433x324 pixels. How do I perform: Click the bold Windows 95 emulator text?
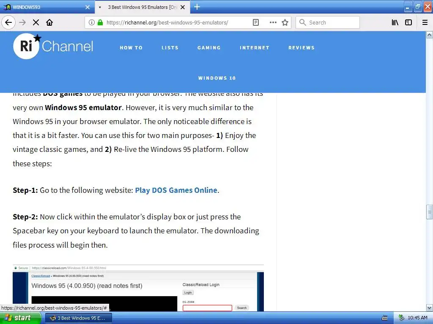pyautogui.click(x=83, y=108)
